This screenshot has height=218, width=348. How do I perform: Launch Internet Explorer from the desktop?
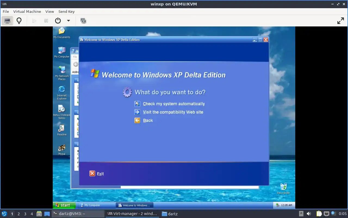[62, 93]
